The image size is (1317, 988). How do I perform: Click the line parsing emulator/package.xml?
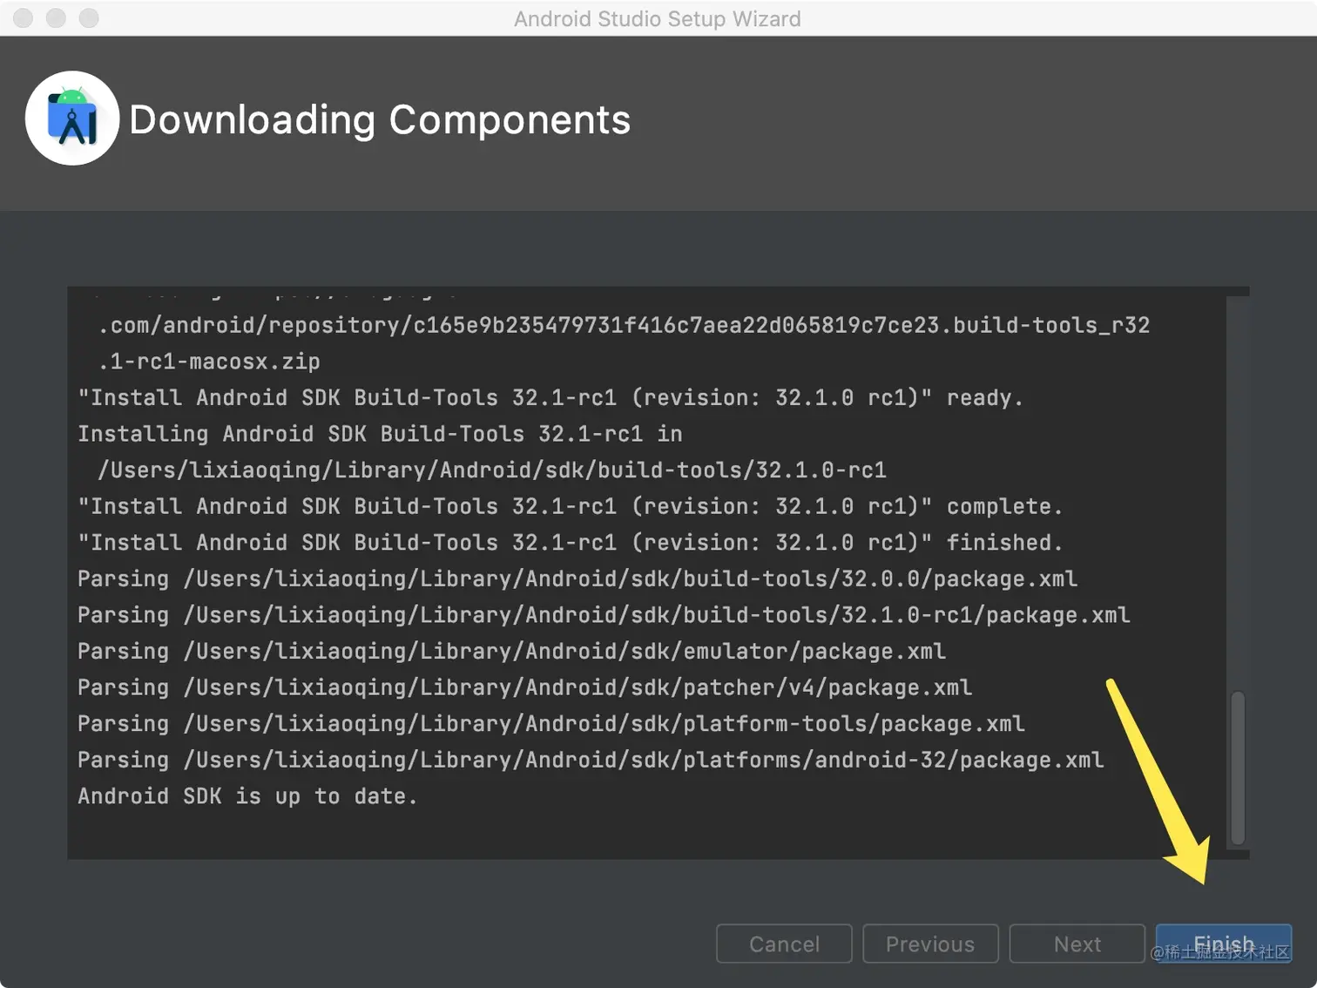[511, 651]
